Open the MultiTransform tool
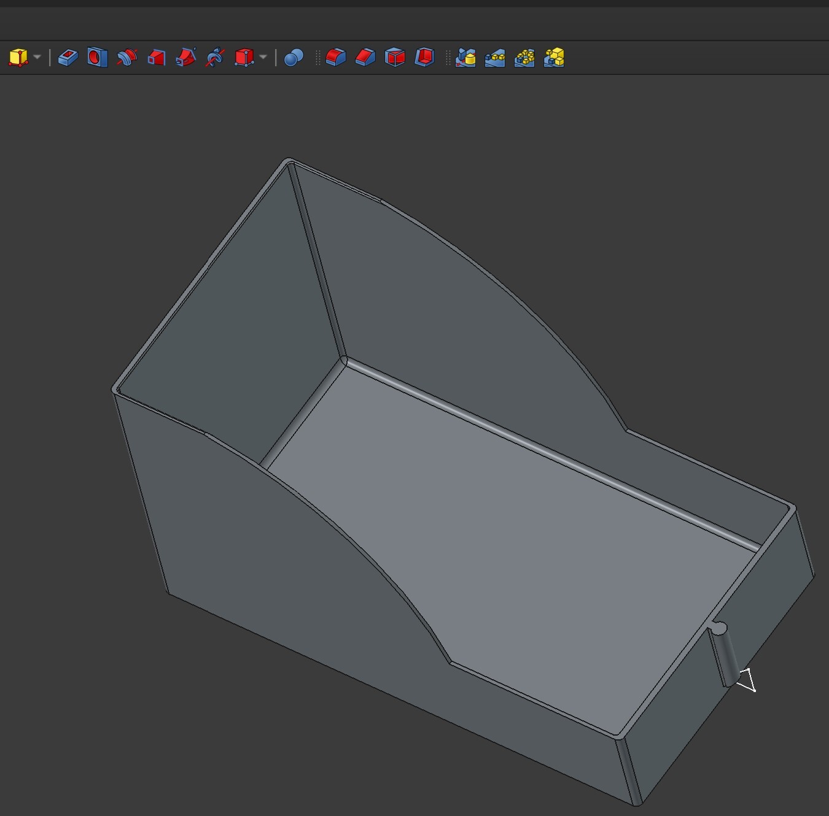829x816 pixels. click(554, 58)
